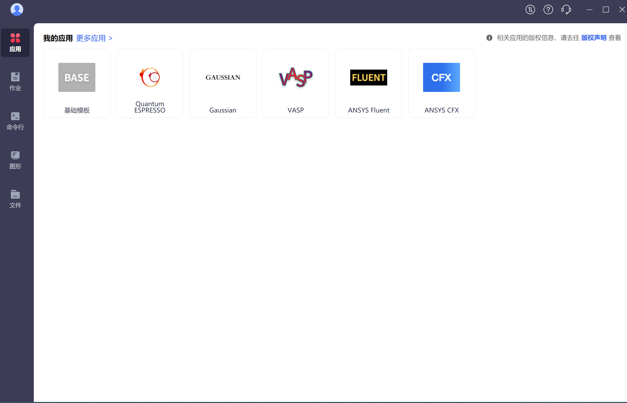This screenshot has height=403, width=627.
Task: Select the 应用 sidebar tab
Action: [x=15, y=43]
